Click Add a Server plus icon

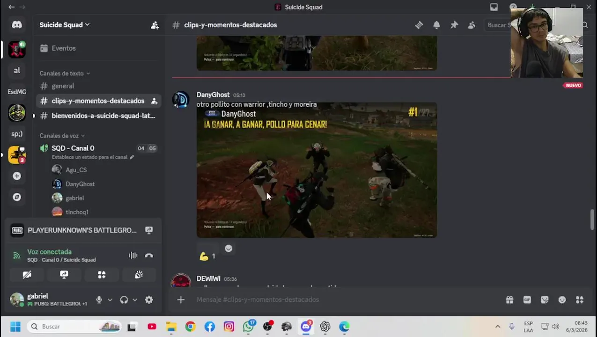[17, 176]
